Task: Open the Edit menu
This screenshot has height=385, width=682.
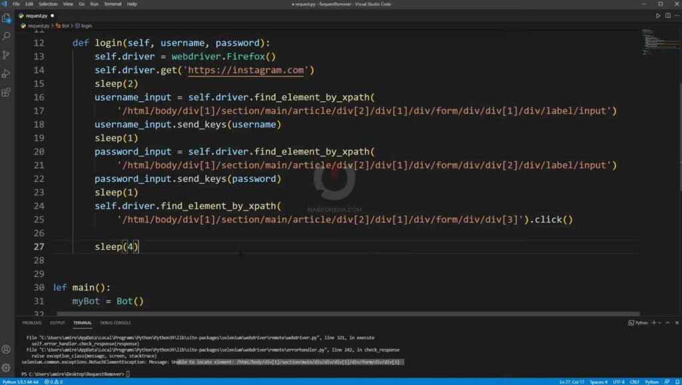Action: [x=29, y=4]
